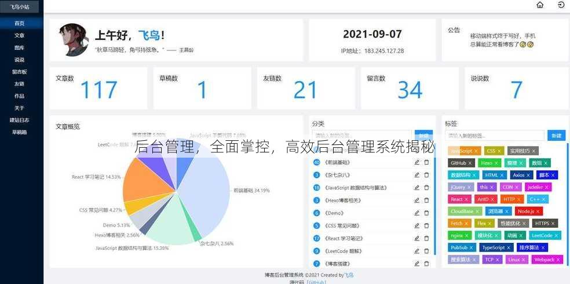Screen dimensions: 570x284
Task: Click the home icon in top bar
Action: tap(540, 5)
